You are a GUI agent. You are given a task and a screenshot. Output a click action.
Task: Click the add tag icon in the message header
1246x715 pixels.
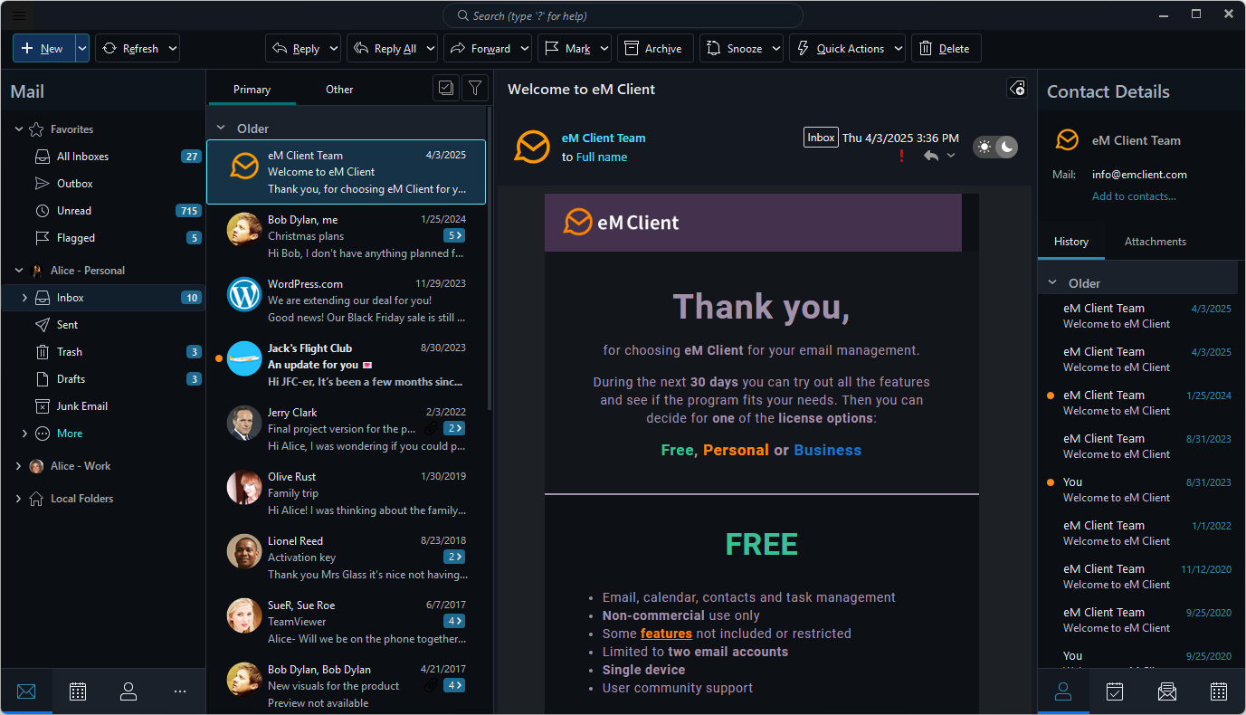(x=1017, y=88)
